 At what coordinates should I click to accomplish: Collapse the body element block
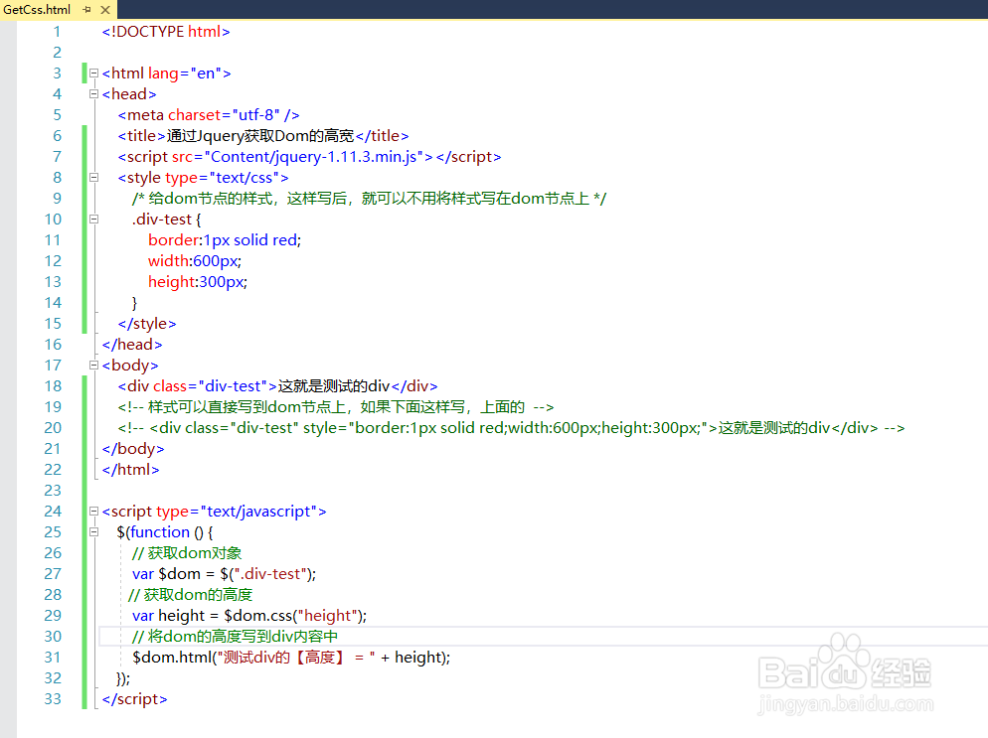coord(93,366)
